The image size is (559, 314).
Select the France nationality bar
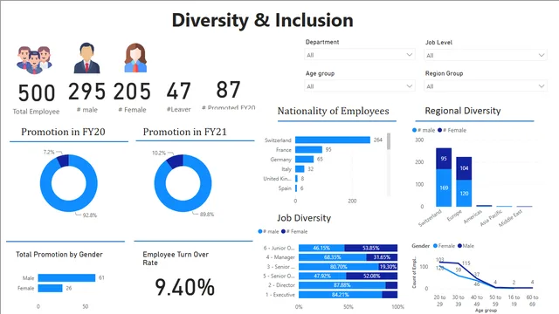point(308,149)
